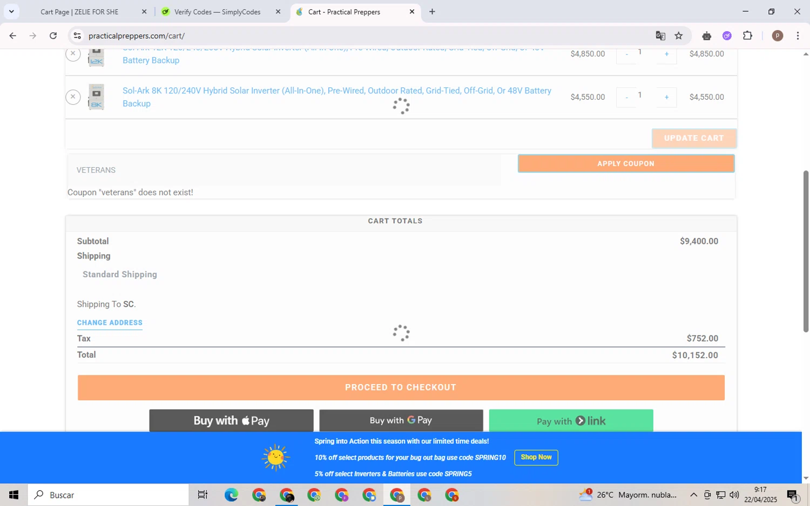The width and height of the screenshot is (810, 506).
Task: Open the translate page icon
Action: [660, 36]
